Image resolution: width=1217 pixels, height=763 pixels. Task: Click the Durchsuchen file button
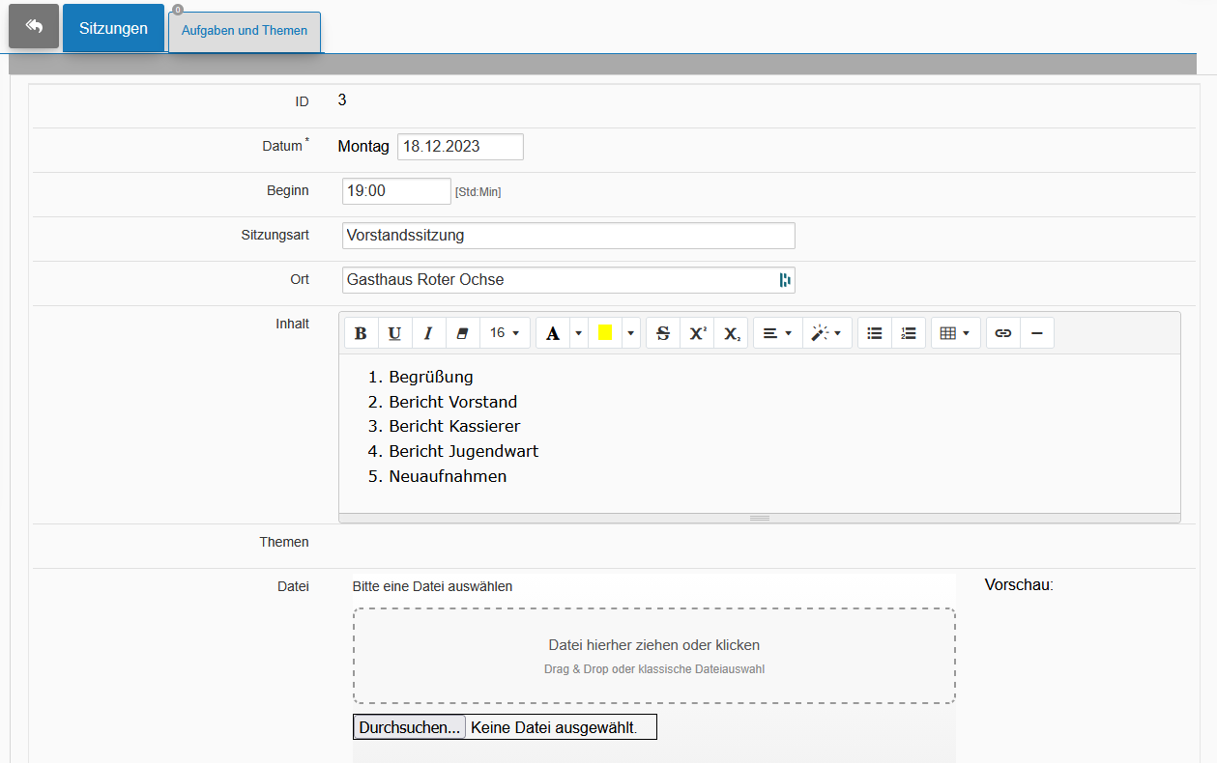[409, 727]
